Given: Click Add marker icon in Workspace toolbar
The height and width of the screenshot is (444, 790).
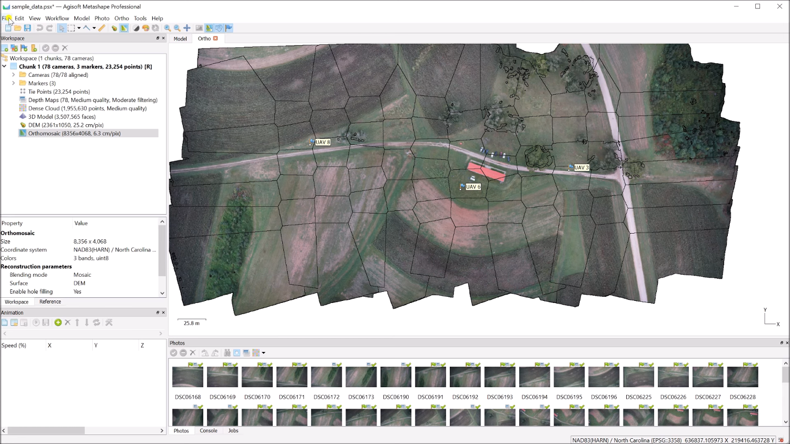Looking at the screenshot, I should [24, 48].
